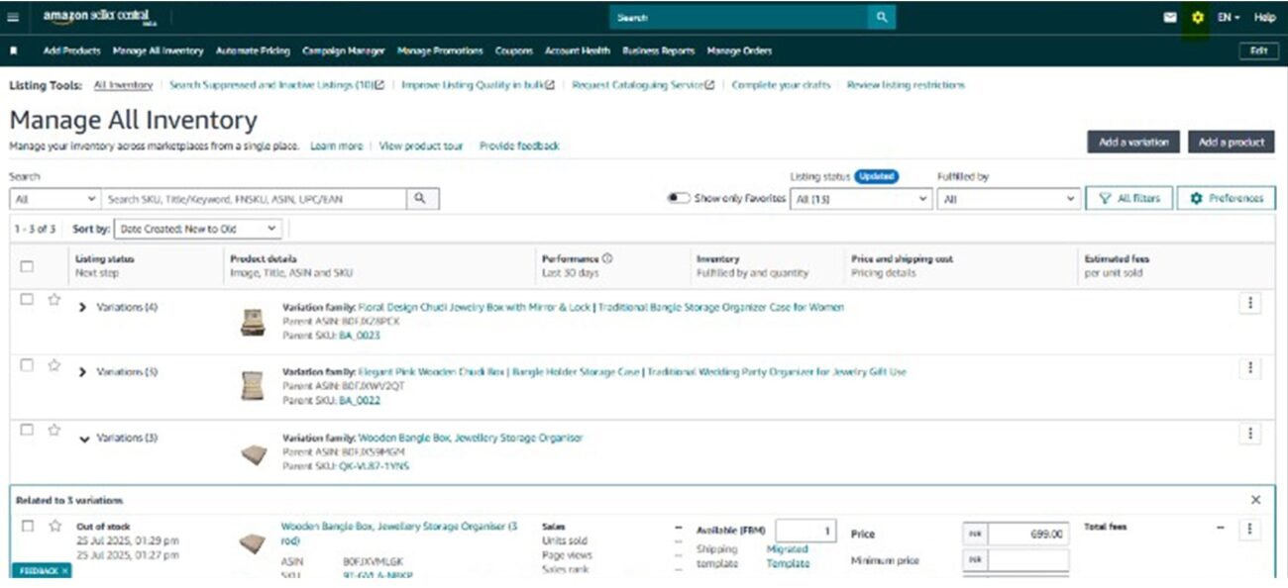Click the SKU, Title/Keyword inventory search field
Viewport: 1288px width, 588px height.
pyautogui.click(x=254, y=199)
